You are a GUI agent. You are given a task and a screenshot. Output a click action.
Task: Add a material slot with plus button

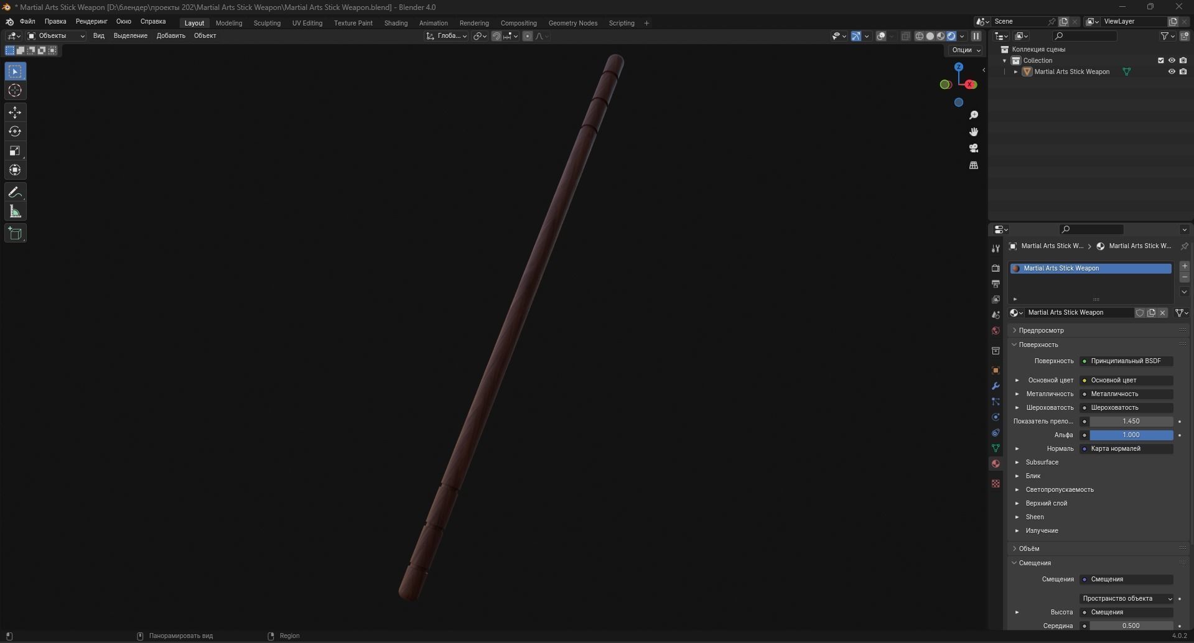click(1184, 266)
